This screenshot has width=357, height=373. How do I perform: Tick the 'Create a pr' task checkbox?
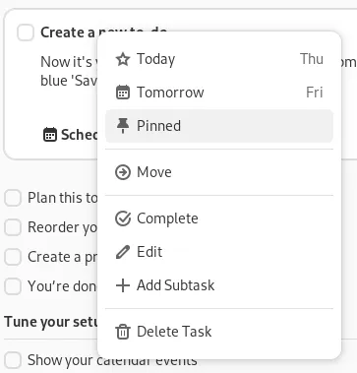pyautogui.click(x=13, y=257)
